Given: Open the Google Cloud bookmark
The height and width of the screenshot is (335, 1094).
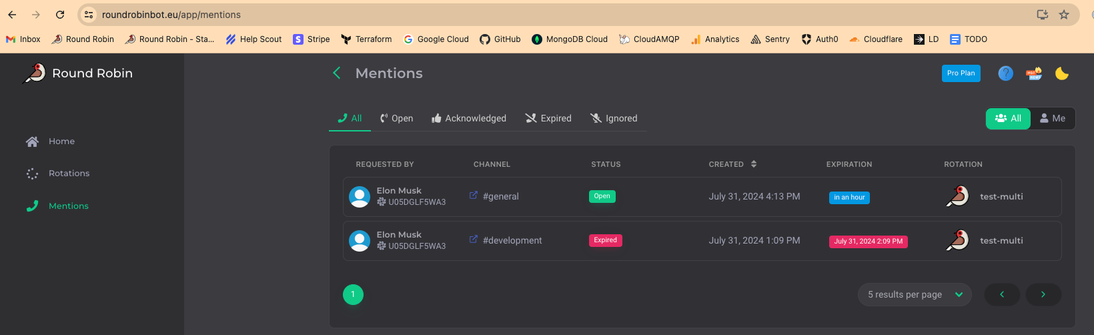Looking at the screenshot, I should [x=436, y=39].
